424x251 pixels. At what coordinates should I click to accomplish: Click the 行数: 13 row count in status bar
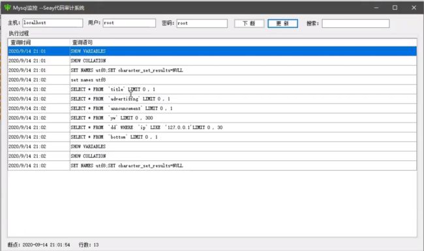pos(89,244)
